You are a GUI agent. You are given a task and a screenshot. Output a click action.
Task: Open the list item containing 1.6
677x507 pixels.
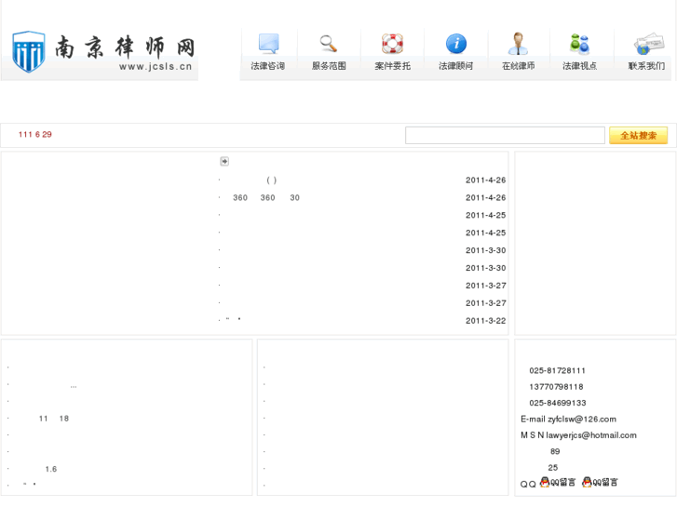51,469
